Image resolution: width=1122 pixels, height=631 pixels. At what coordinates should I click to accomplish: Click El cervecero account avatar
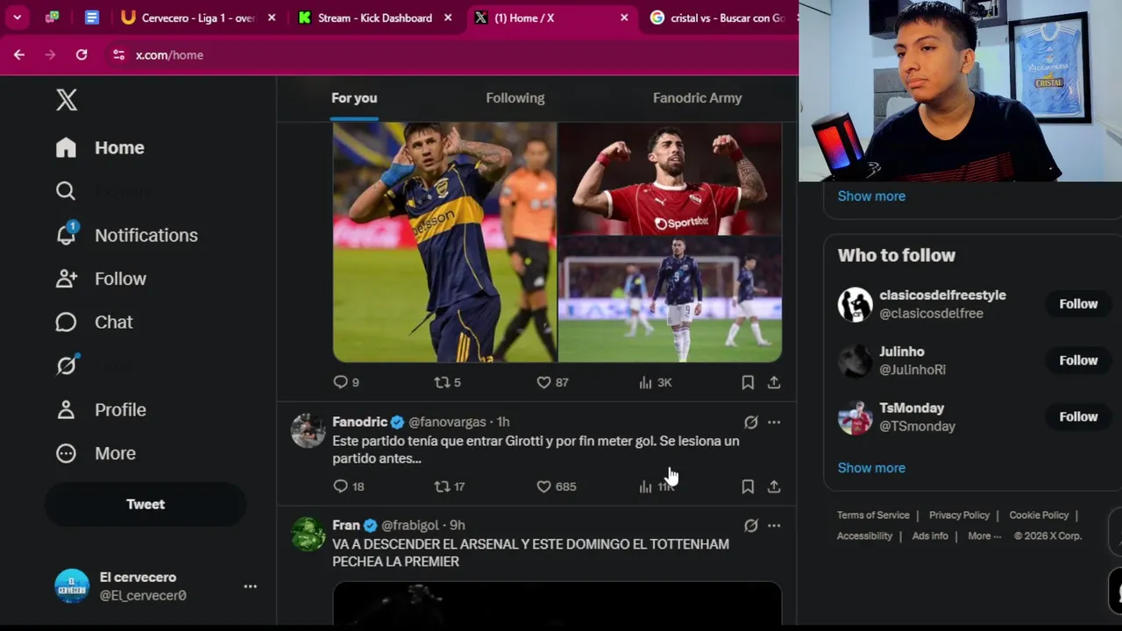pos(72,586)
